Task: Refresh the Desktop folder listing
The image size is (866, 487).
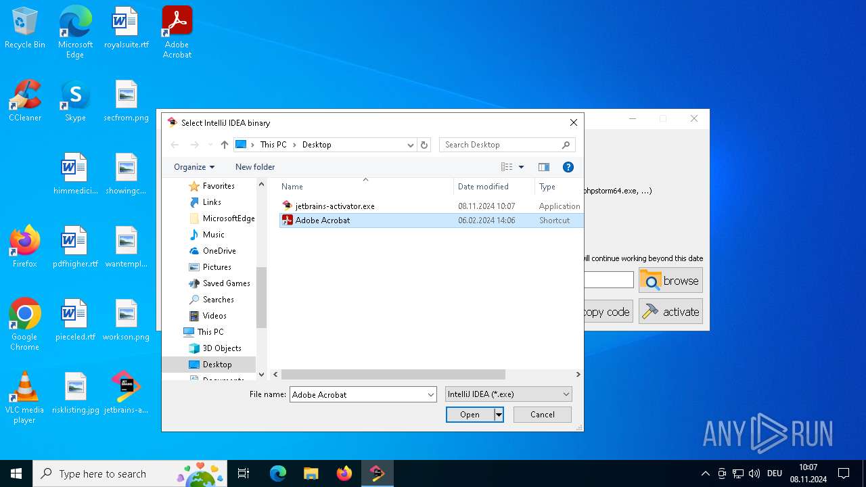Action: click(424, 145)
